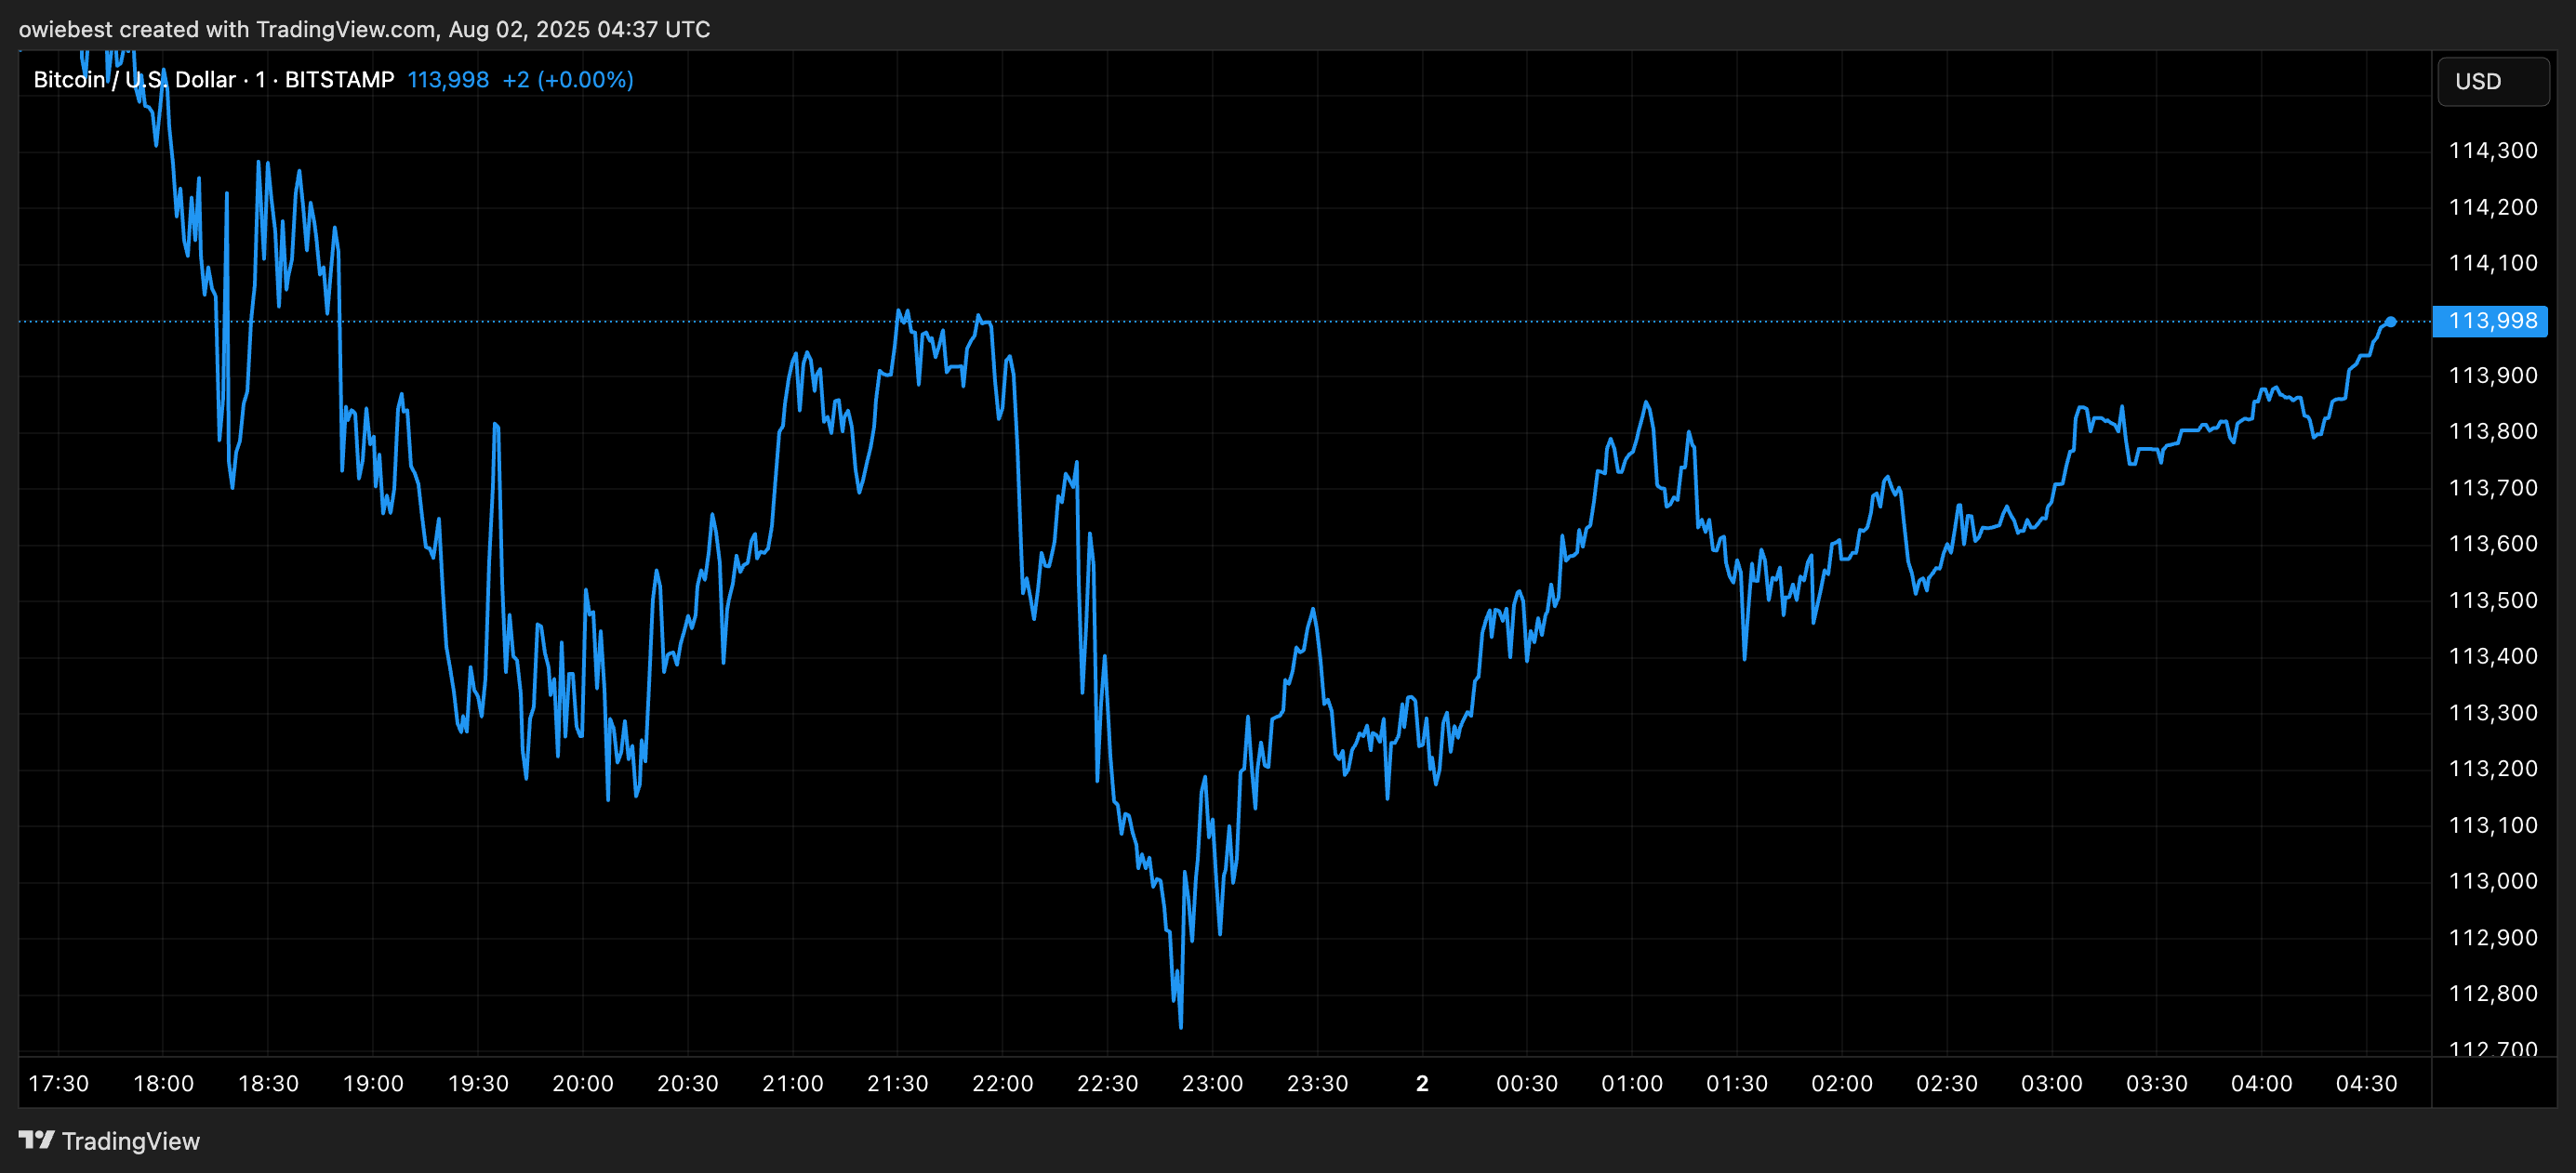Click the 113,500 price axis label
This screenshot has height=1173, width=2576.
[x=2493, y=600]
